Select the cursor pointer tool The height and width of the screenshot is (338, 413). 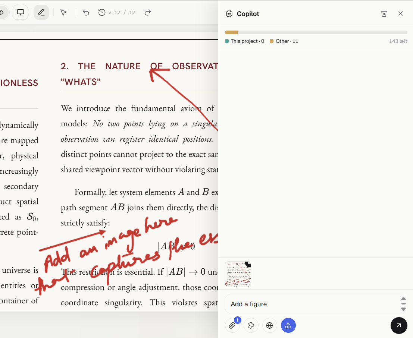63,12
